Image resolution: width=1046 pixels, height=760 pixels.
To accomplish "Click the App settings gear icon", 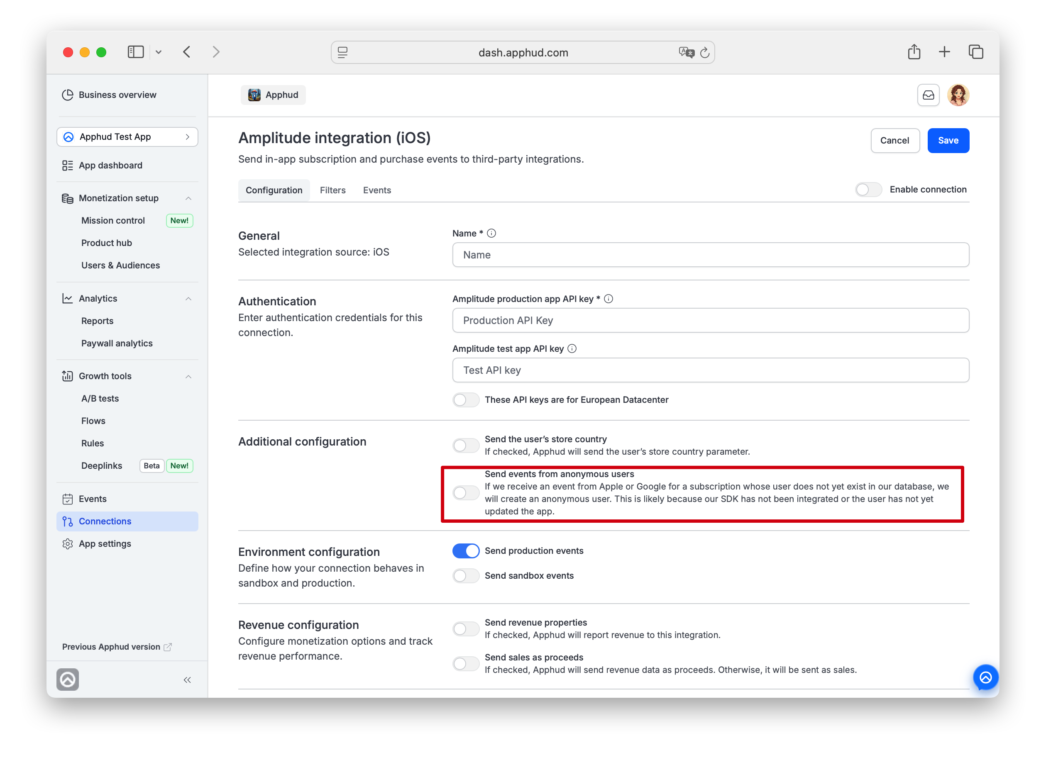I will pyautogui.click(x=67, y=544).
